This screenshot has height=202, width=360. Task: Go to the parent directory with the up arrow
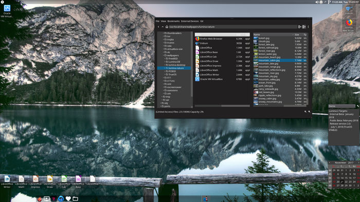[163, 27]
